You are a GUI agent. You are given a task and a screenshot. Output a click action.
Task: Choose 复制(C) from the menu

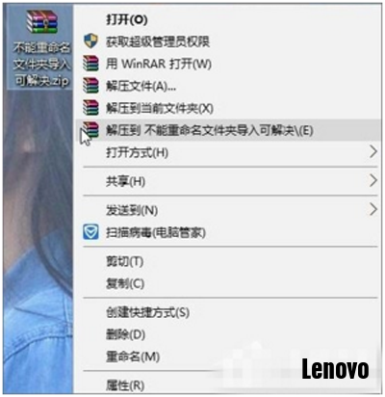(x=125, y=283)
